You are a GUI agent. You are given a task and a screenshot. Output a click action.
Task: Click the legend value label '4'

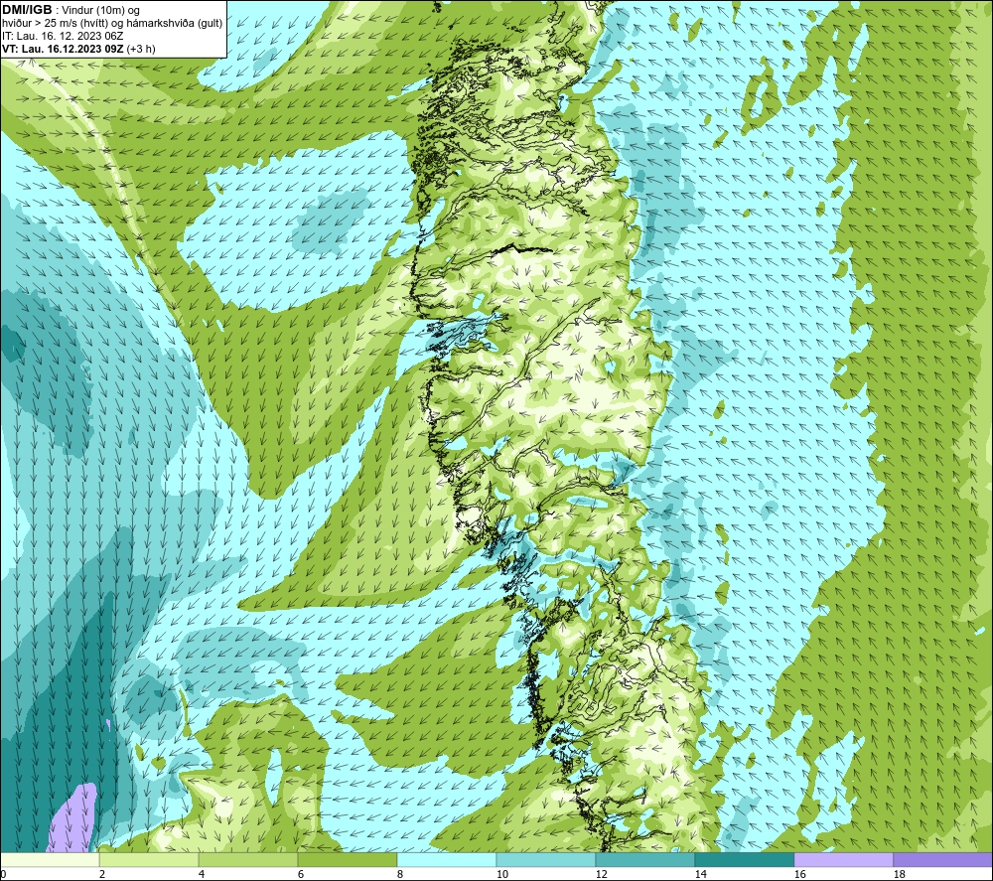pyautogui.click(x=202, y=875)
